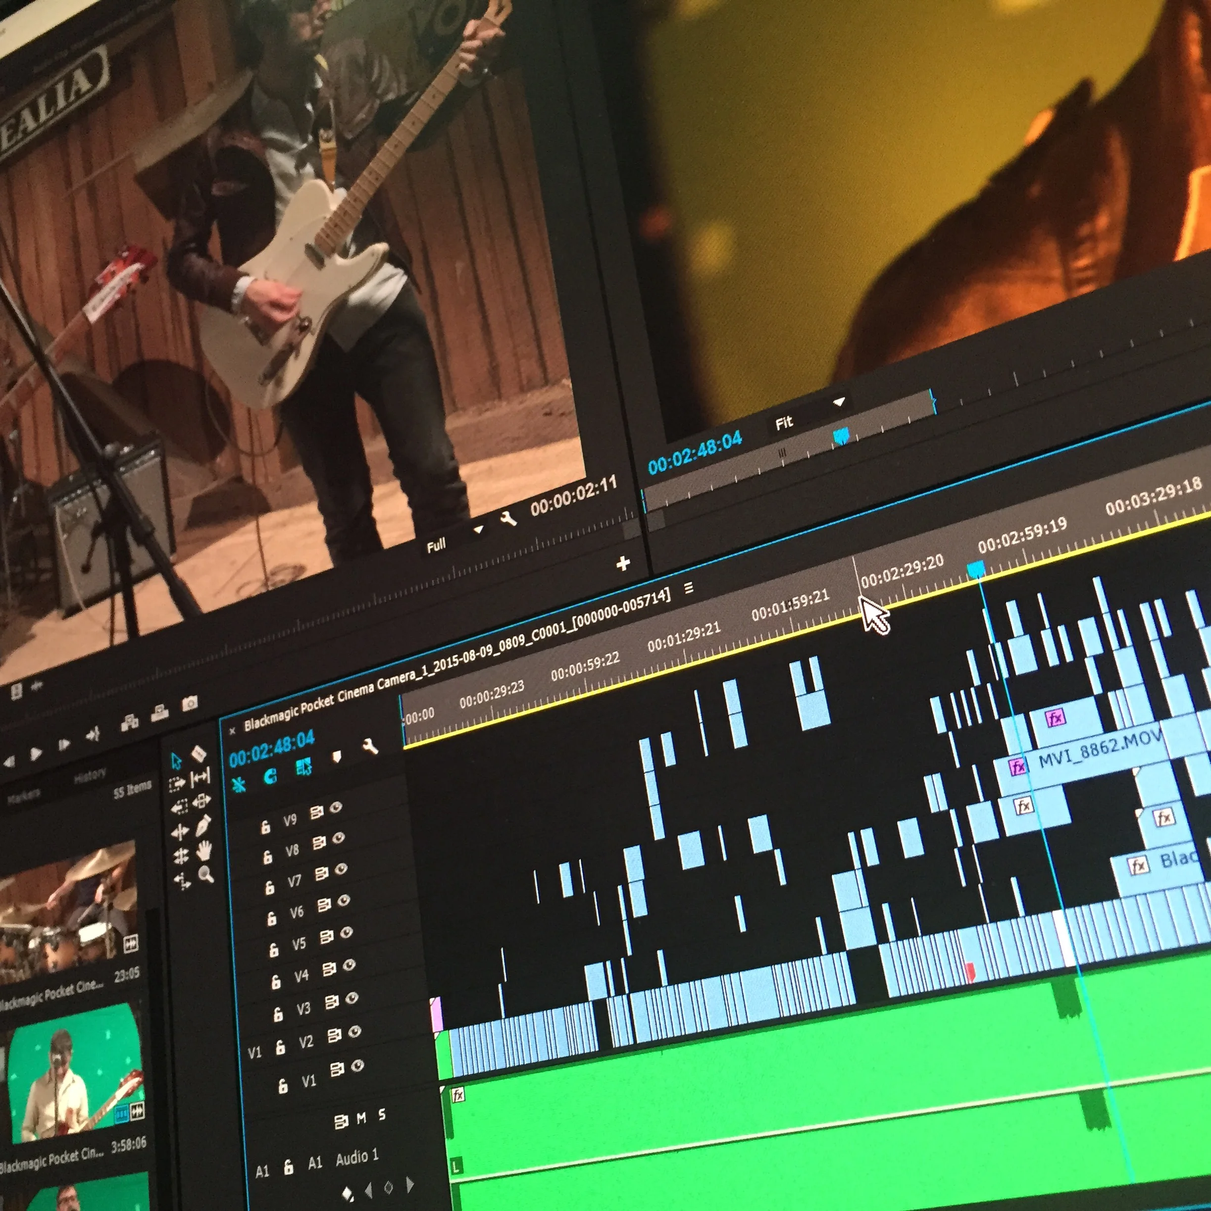
Task: Select the Selection arrow tool
Action: (x=176, y=761)
